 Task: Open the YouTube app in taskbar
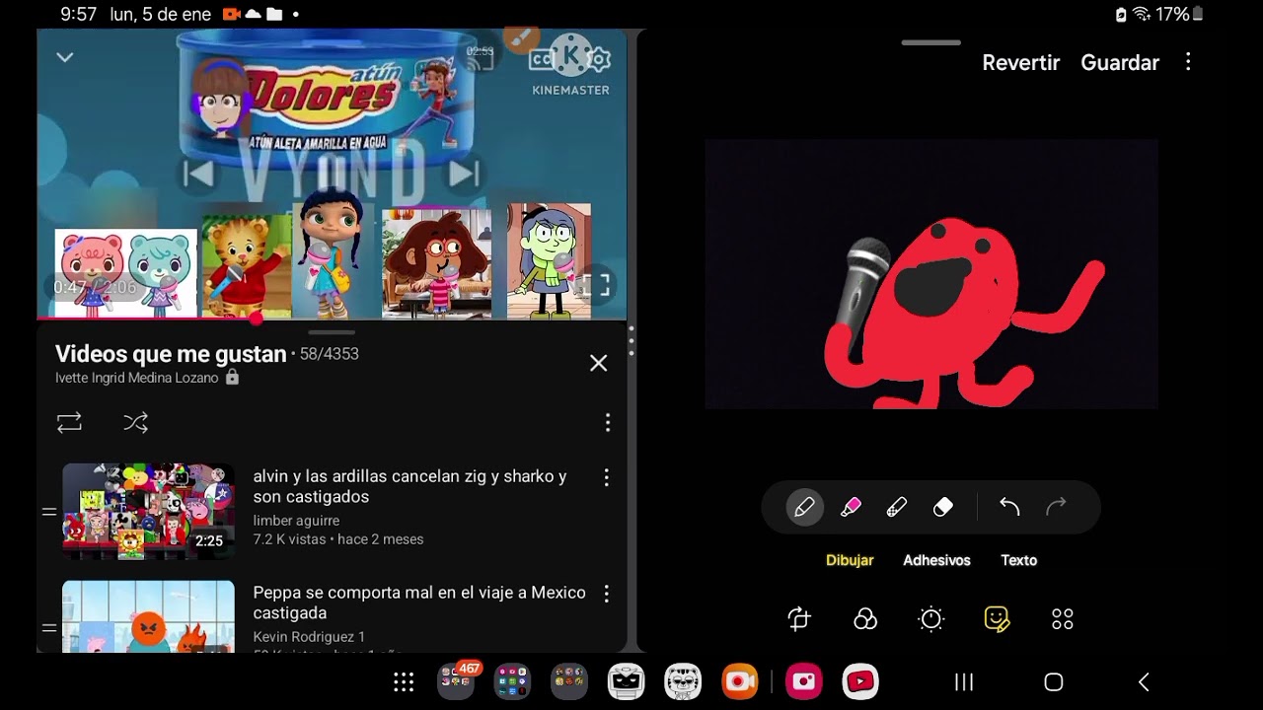pos(860,681)
